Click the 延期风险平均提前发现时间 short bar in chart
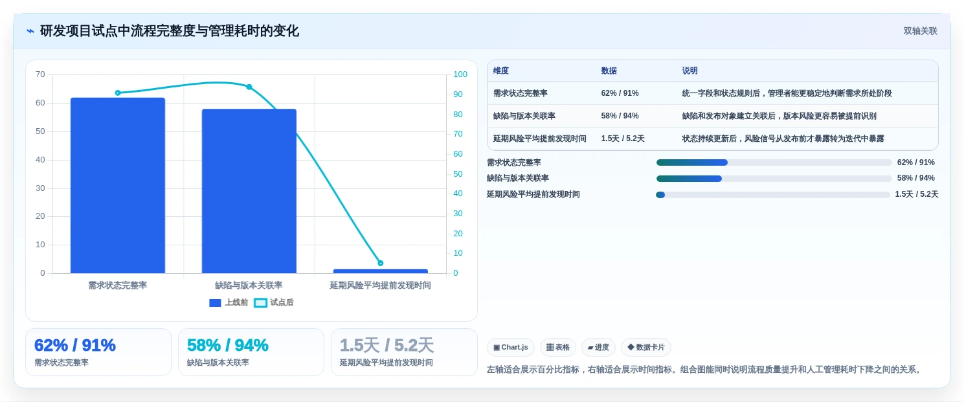 point(381,271)
